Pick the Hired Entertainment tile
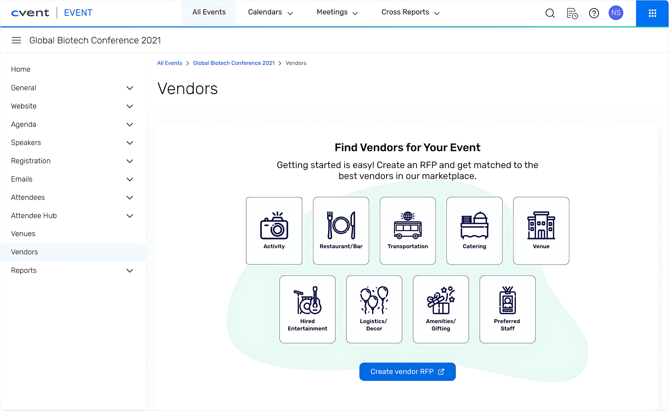Screen dimensions: 669x411 (307, 309)
